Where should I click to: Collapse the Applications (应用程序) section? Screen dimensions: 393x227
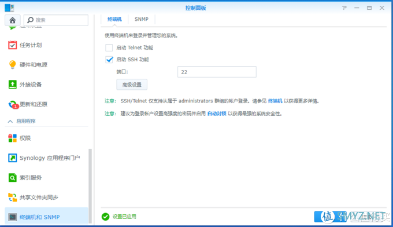coord(10,121)
